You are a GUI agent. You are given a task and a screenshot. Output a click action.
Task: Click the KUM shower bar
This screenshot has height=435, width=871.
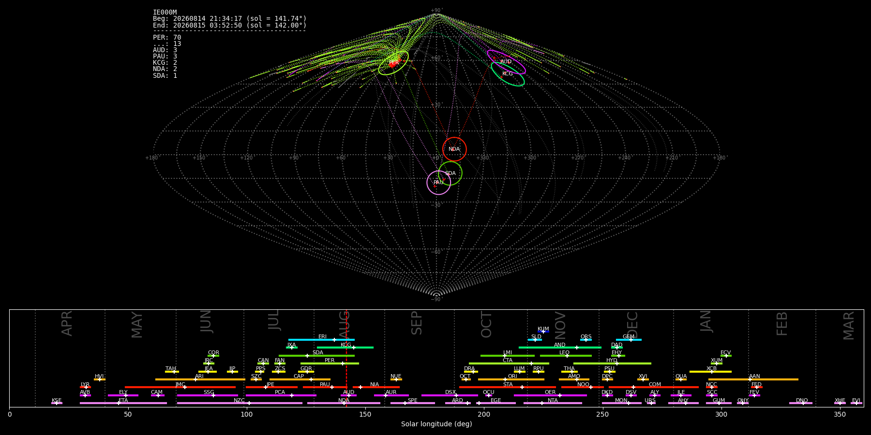pyautogui.click(x=543, y=332)
